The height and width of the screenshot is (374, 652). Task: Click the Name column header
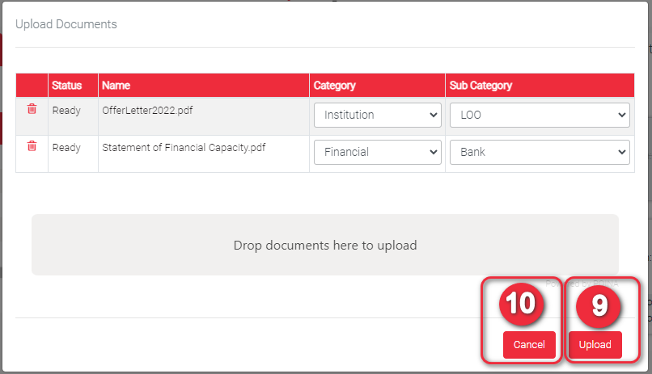(x=116, y=86)
